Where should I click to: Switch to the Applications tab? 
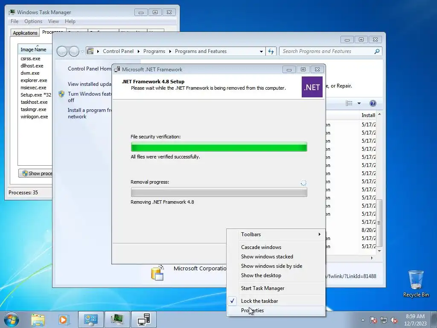(x=25, y=32)
